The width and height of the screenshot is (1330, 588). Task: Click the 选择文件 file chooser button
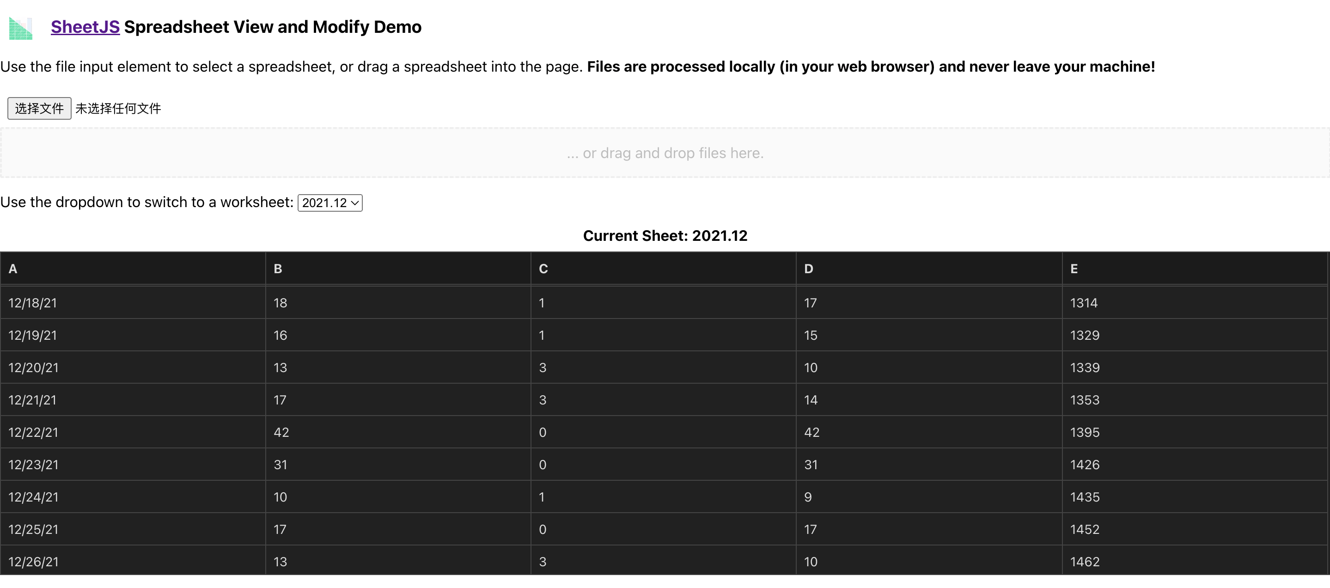(x=39, y=109)
